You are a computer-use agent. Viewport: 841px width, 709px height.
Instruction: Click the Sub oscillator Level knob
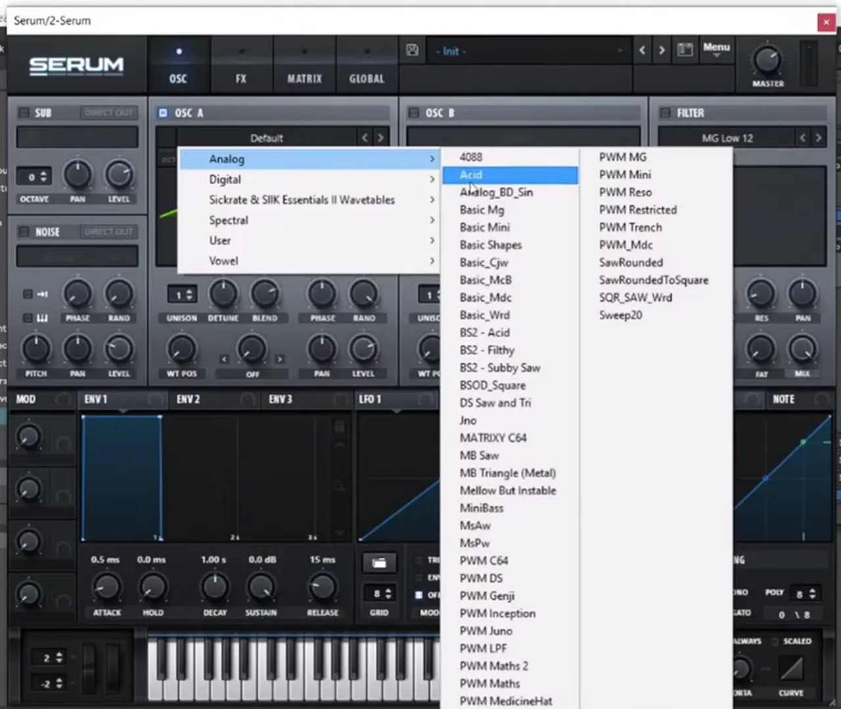[119, 174]
